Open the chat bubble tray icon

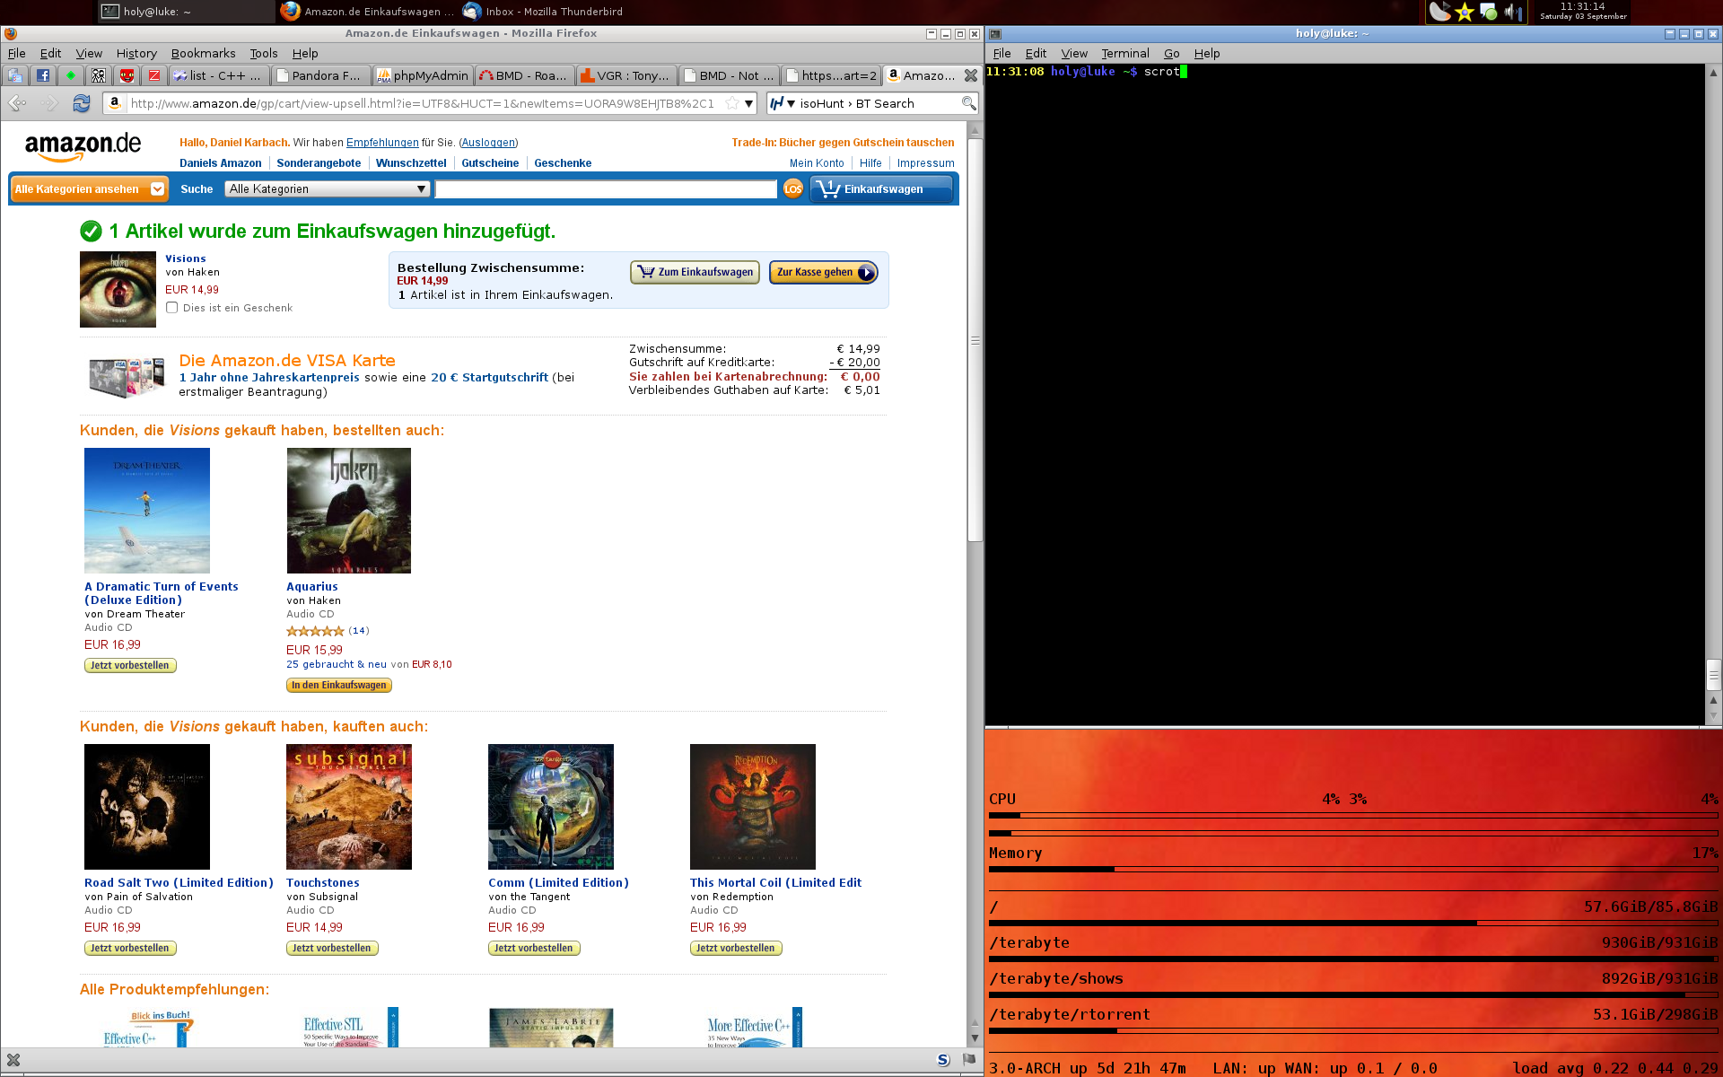[x=1489, y=12]
